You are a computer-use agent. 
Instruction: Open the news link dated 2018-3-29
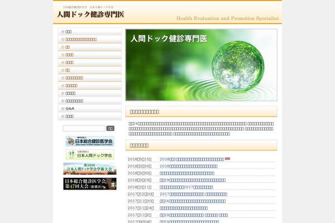pos(193,180)
